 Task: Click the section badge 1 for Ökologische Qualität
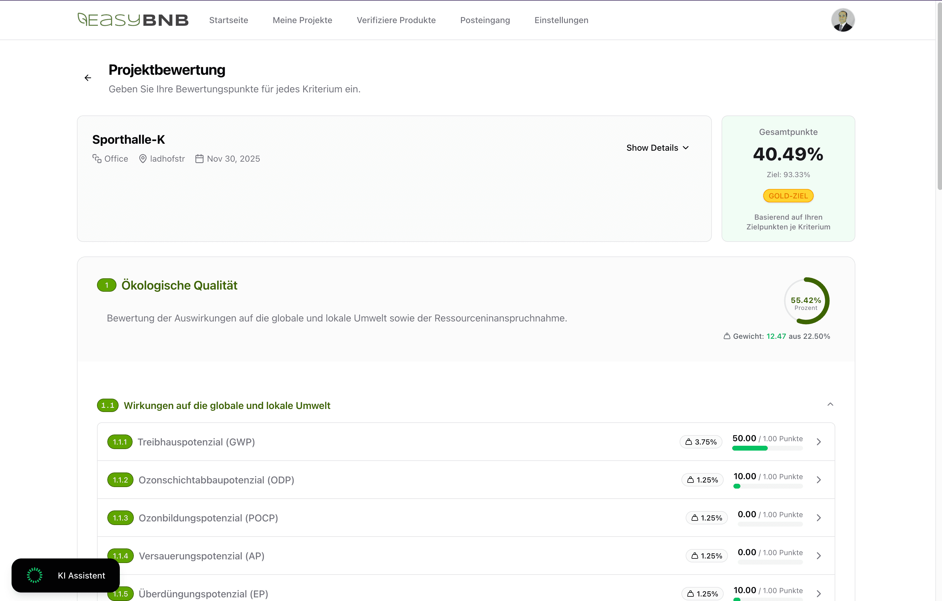point(106,285)
